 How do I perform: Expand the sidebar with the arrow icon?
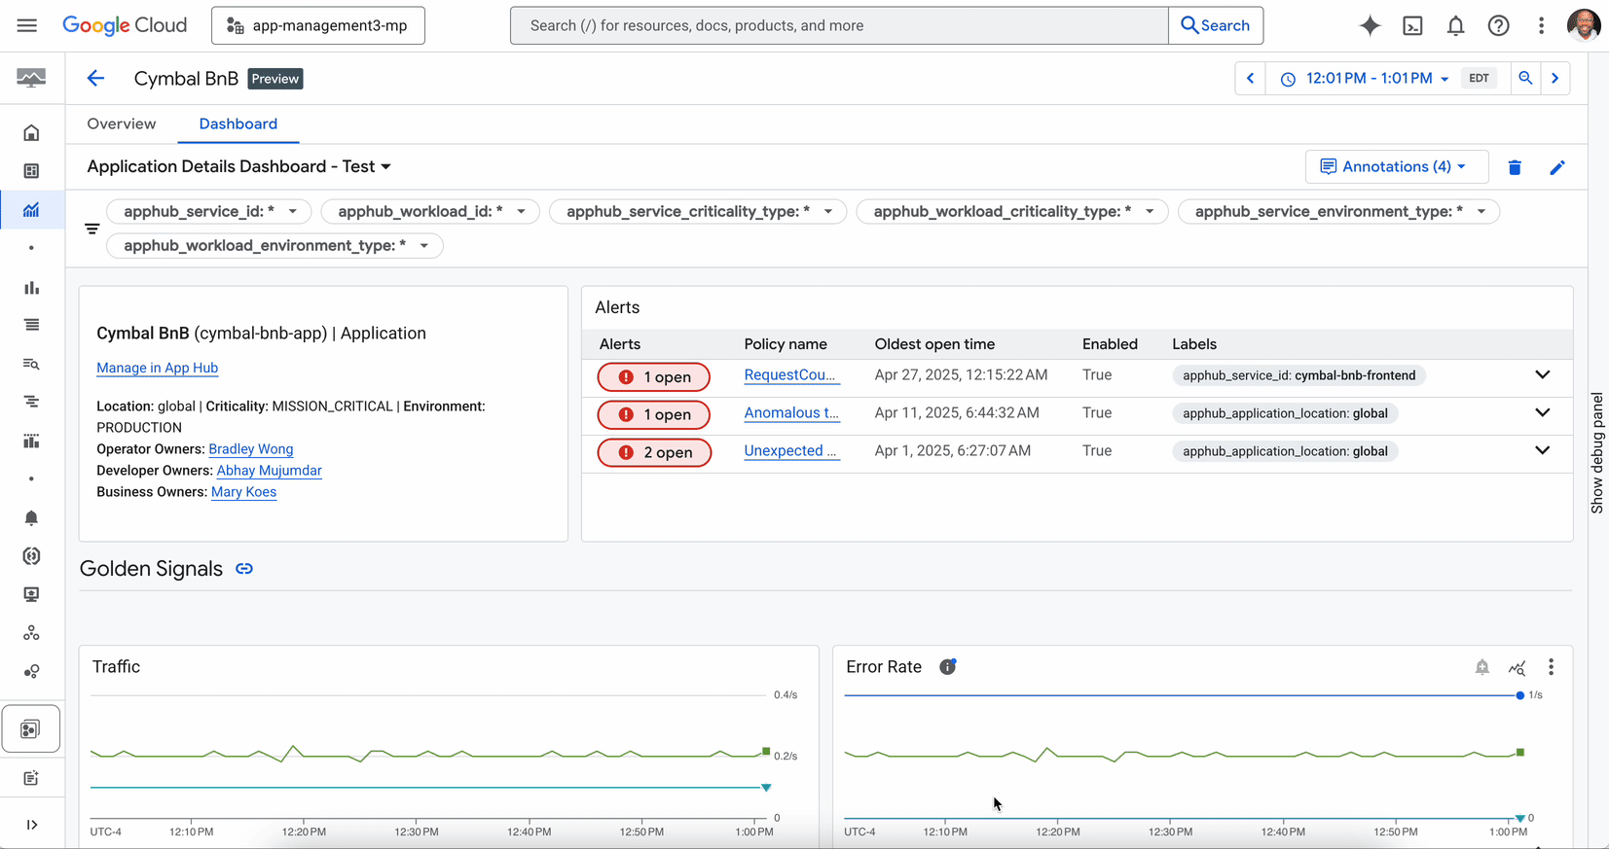[x=32, y=825]
